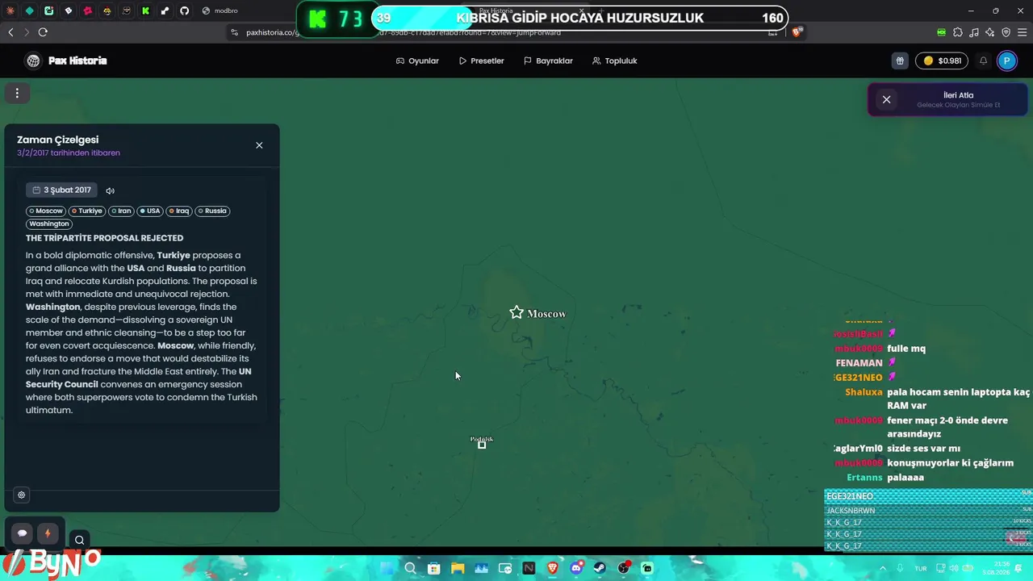Viewport: 1033px width, 581px height.
Task: Open Notion from the taskbar
Action: [x=529, y=568]
